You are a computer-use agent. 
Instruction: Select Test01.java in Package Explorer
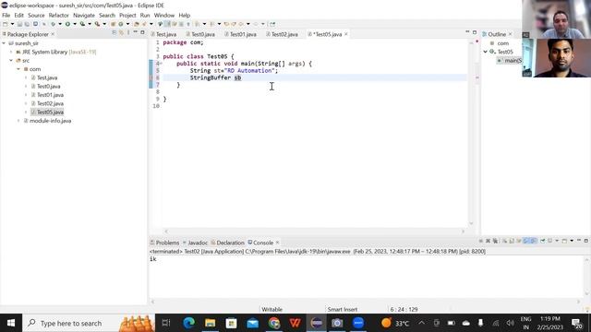click(x=50, y=95)
